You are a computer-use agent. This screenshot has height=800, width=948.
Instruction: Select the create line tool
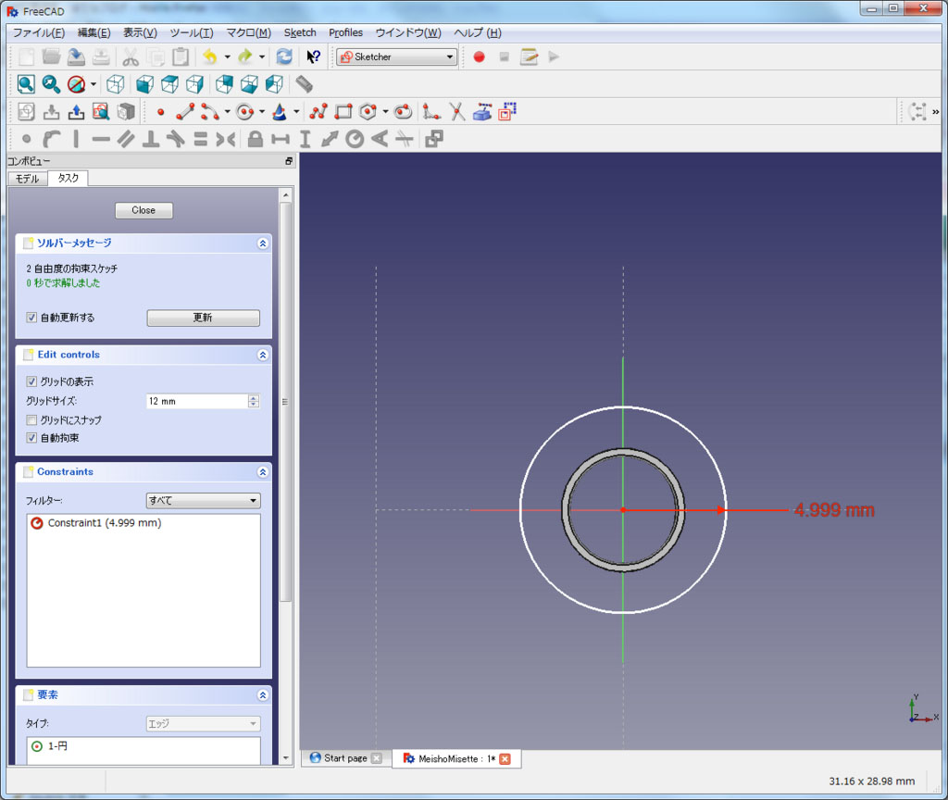pos(185,112)
